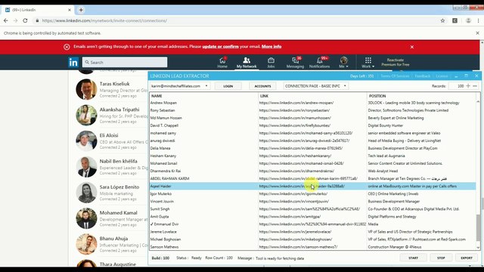This screenshot has height=272, width=484.
Task: Open Bhanu Ahuja profile photo
Action: tap(86, 244)
